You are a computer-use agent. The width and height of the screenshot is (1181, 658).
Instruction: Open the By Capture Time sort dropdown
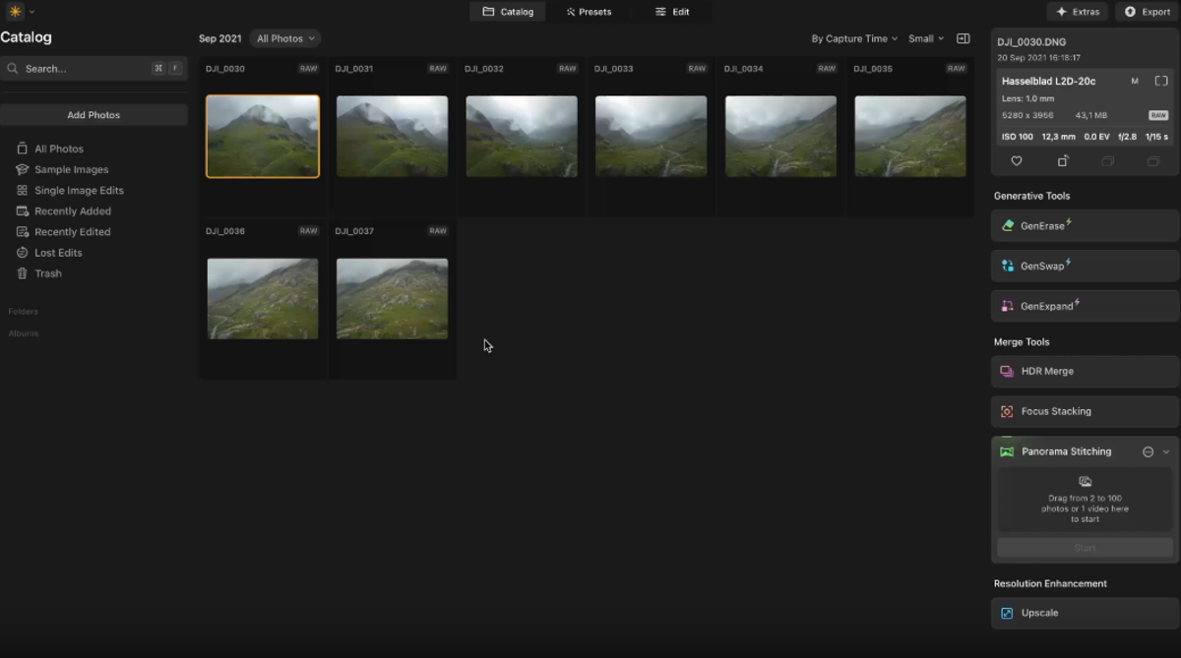(852, 38)
